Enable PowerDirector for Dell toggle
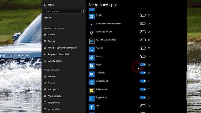The width and height of the screenshot is (201, 113). (x=143, y=40)
